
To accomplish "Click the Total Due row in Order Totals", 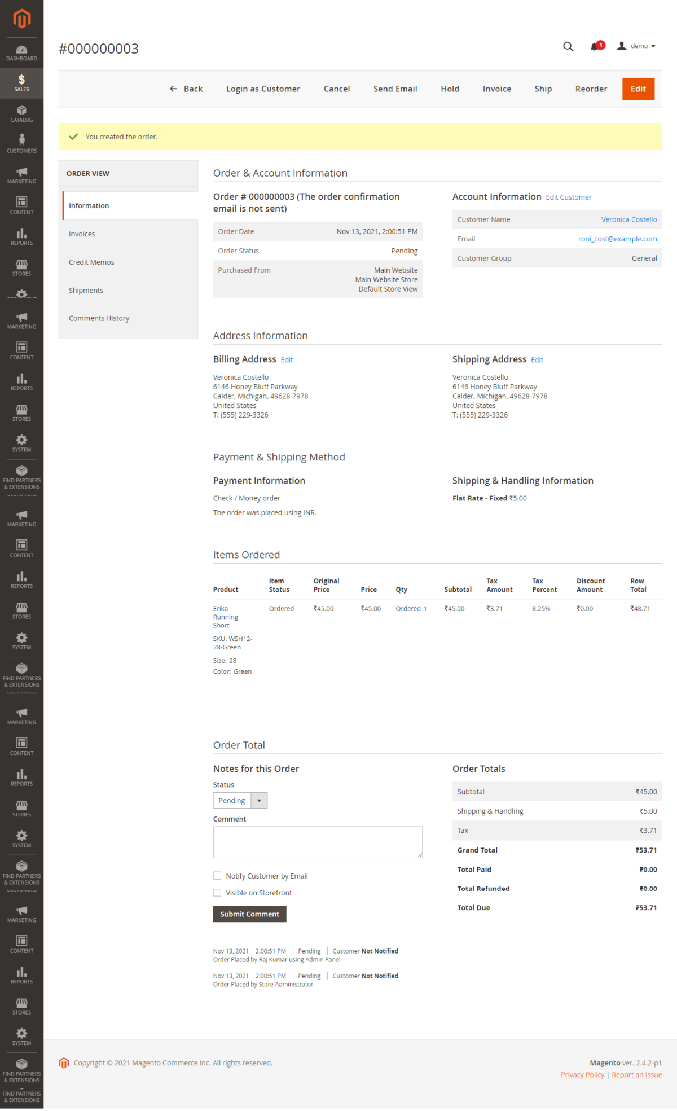I will click(557, 908).
